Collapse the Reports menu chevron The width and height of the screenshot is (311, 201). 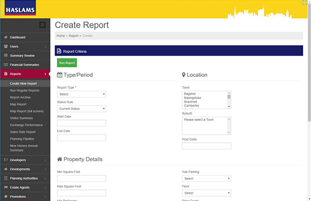pos(46,74)
